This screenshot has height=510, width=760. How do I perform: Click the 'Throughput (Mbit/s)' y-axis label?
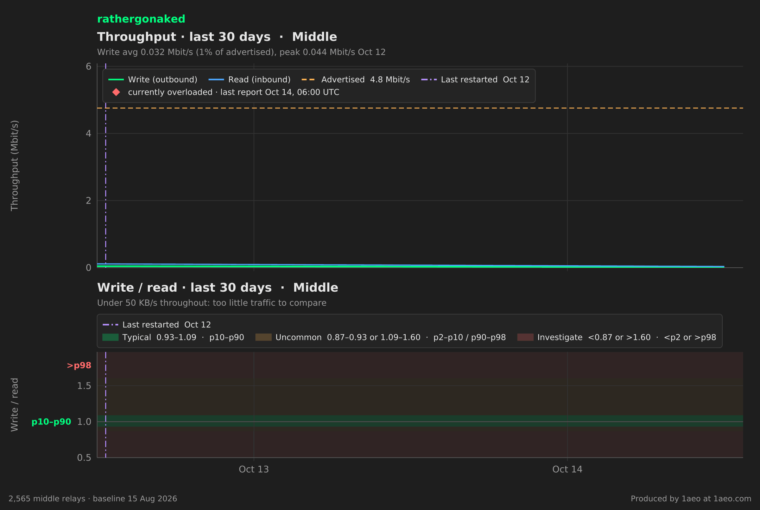(14, 166)
